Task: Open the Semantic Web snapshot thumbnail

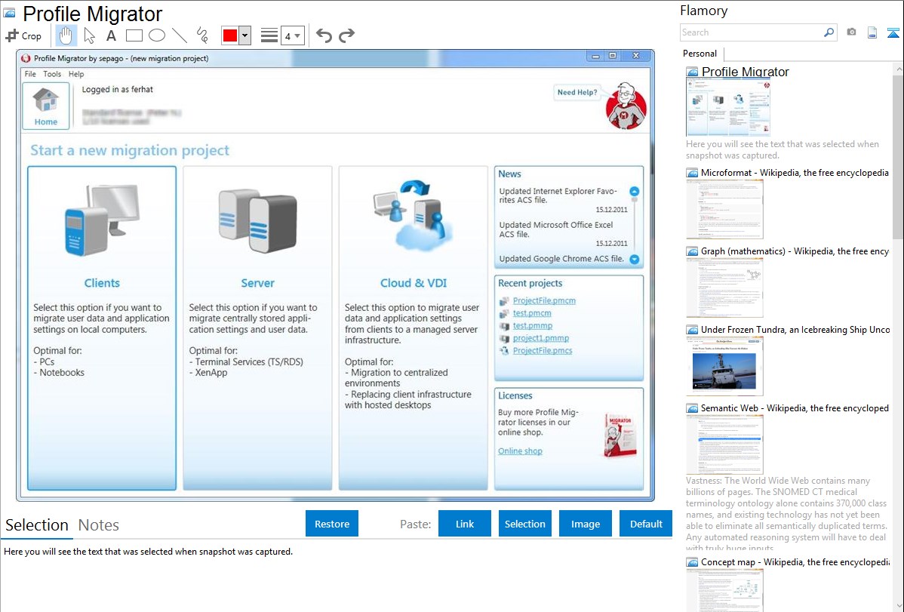Action: coord(724,444)
